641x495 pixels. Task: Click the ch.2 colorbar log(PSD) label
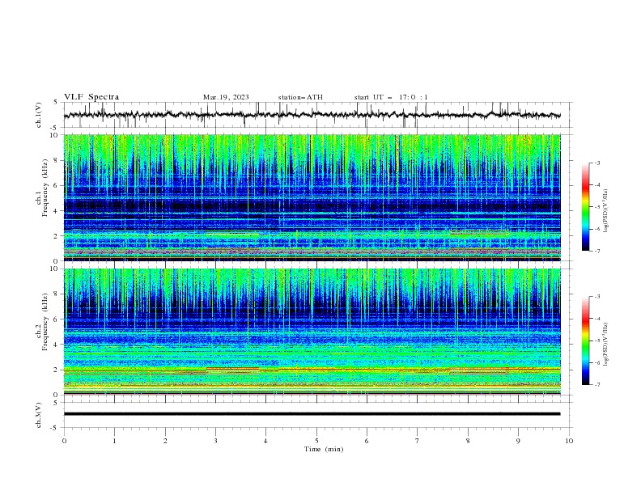[x=606, y=344]
